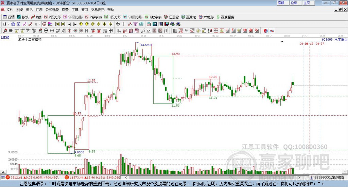Open the 行情 market quotes view
The width and height of the screenshot is (348, 187).
tap(8, 17)
